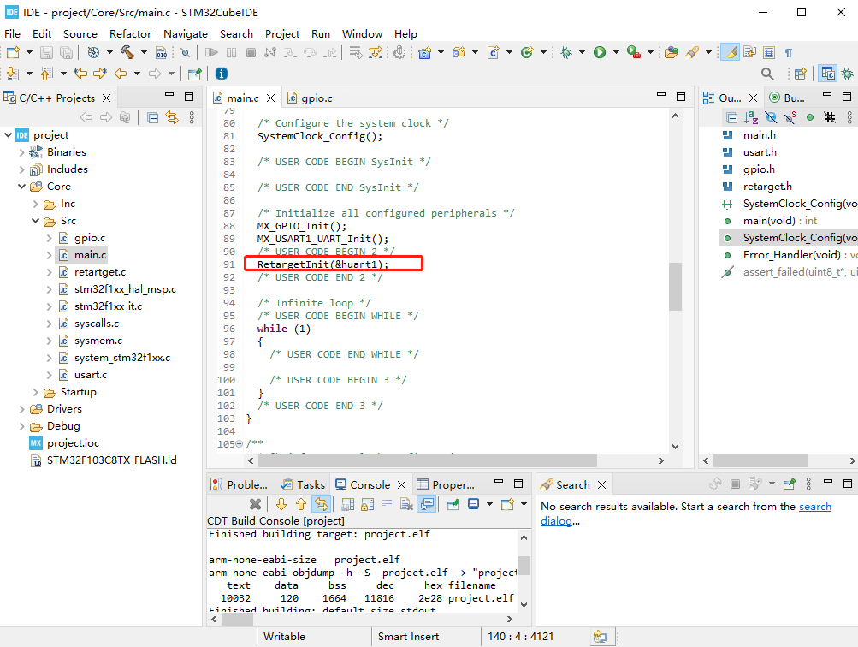Switch to the gpio.c editor tab
The height and width of the screenshot is (647, 858).
pos(310,98)
